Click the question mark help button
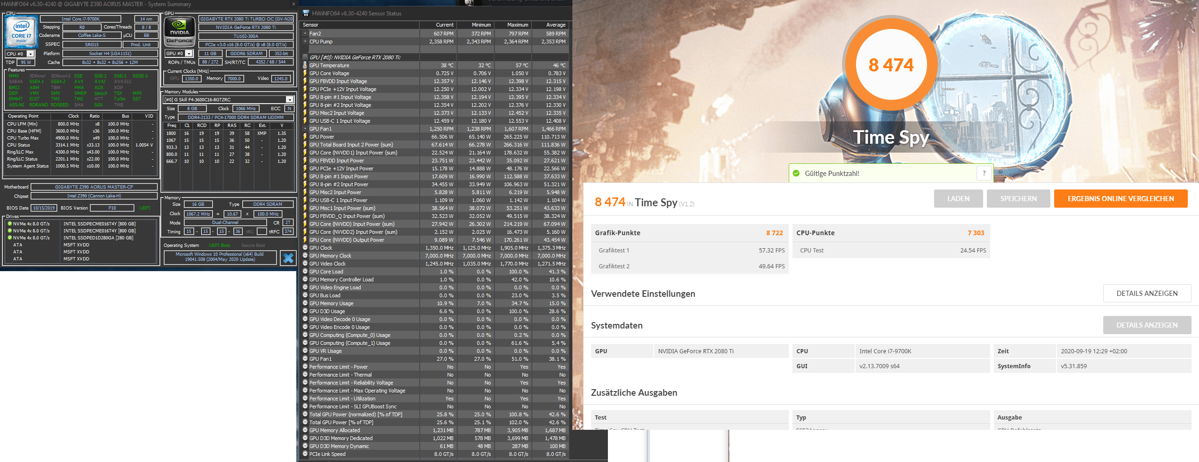Screen dimensions: 1199x462 984,173
